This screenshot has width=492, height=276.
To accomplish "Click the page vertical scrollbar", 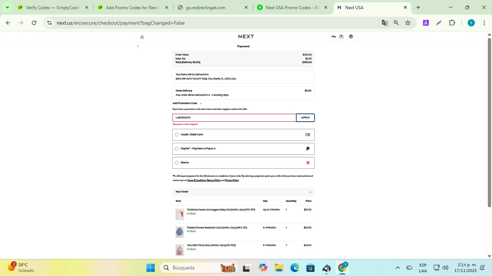I will (489, 123).
